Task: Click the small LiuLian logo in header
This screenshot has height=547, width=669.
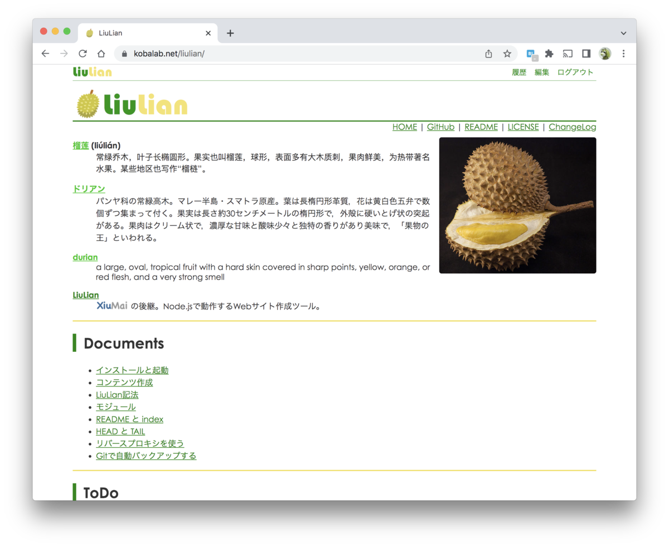Action: coord(92,72)
